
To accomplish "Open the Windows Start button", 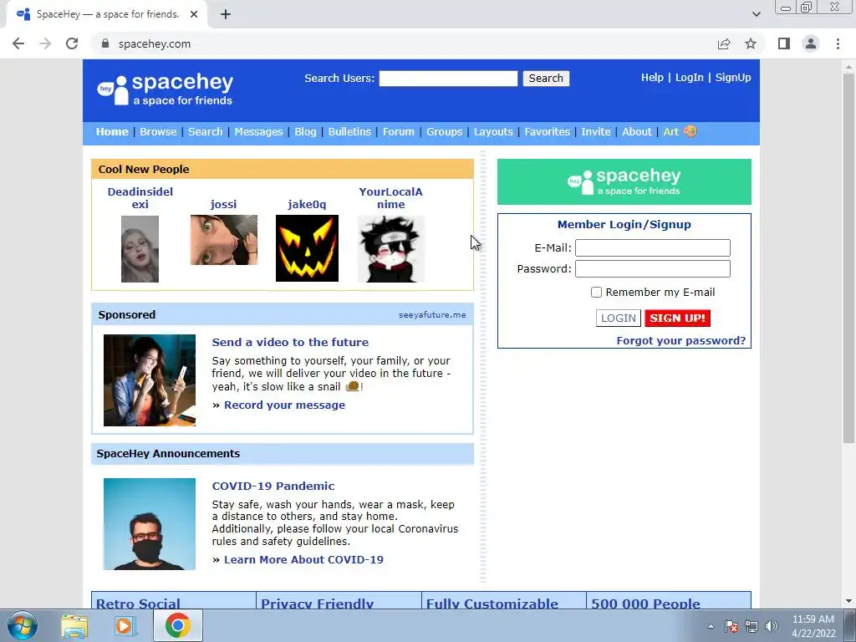I will tap(23, 625).
